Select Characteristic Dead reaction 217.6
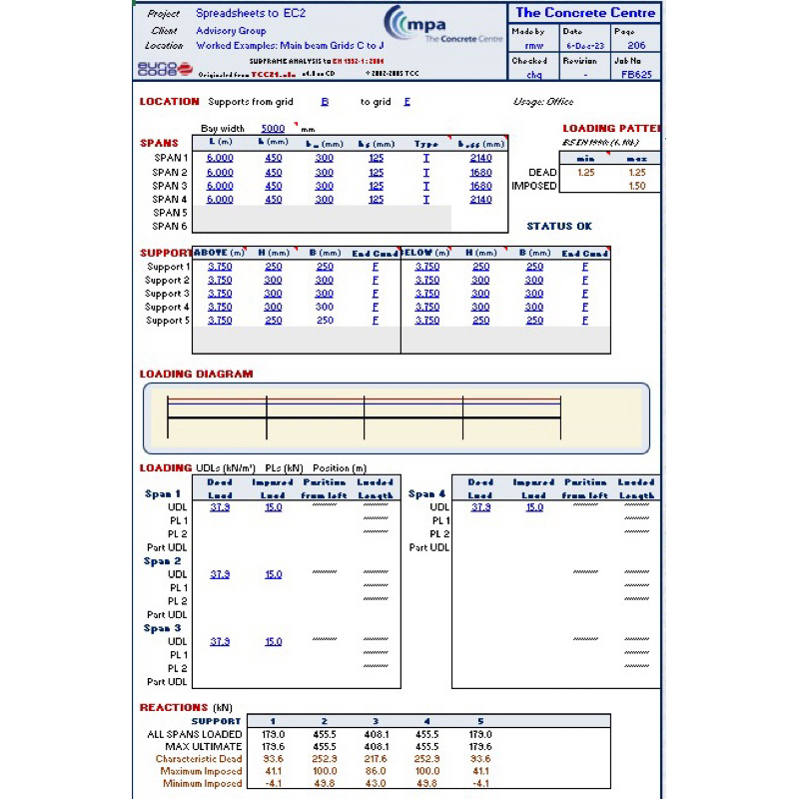799x799 pixels. point(376,759)
